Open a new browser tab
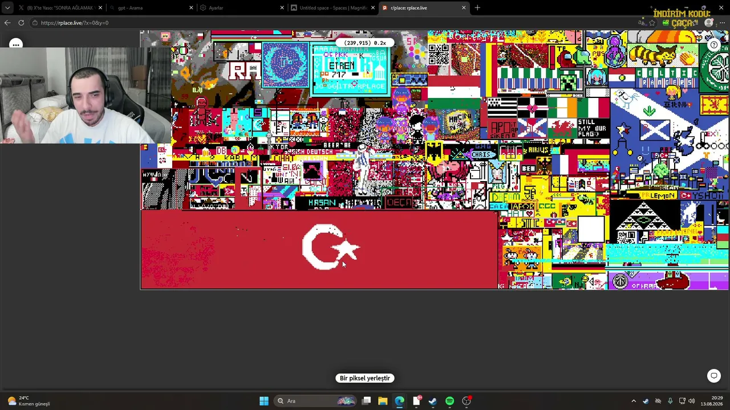The image size is (730, 410). (x=477, y=8)
